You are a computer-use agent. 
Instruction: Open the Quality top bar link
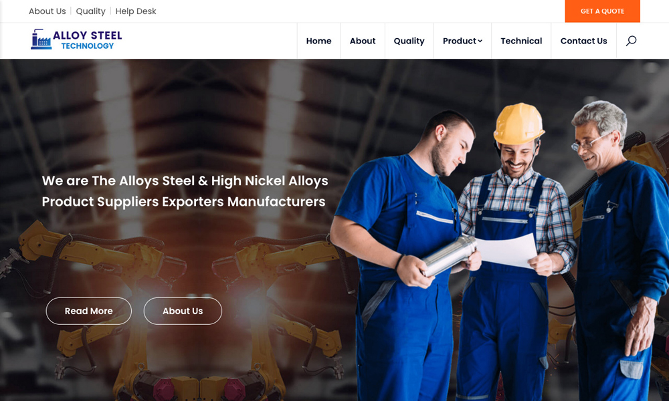pos(90,11)
